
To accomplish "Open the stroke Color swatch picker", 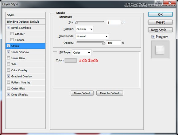I will point(71,60).
